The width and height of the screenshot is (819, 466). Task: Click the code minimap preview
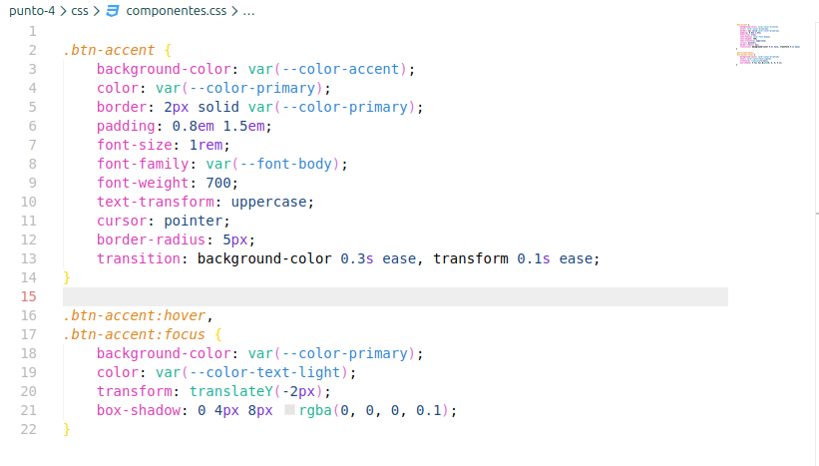[x=763, y=45]
